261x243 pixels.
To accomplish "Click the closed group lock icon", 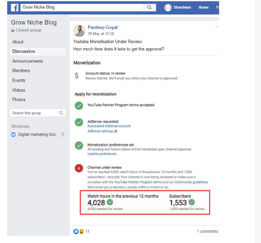I will pyautogui.click(x=13, y=30).
